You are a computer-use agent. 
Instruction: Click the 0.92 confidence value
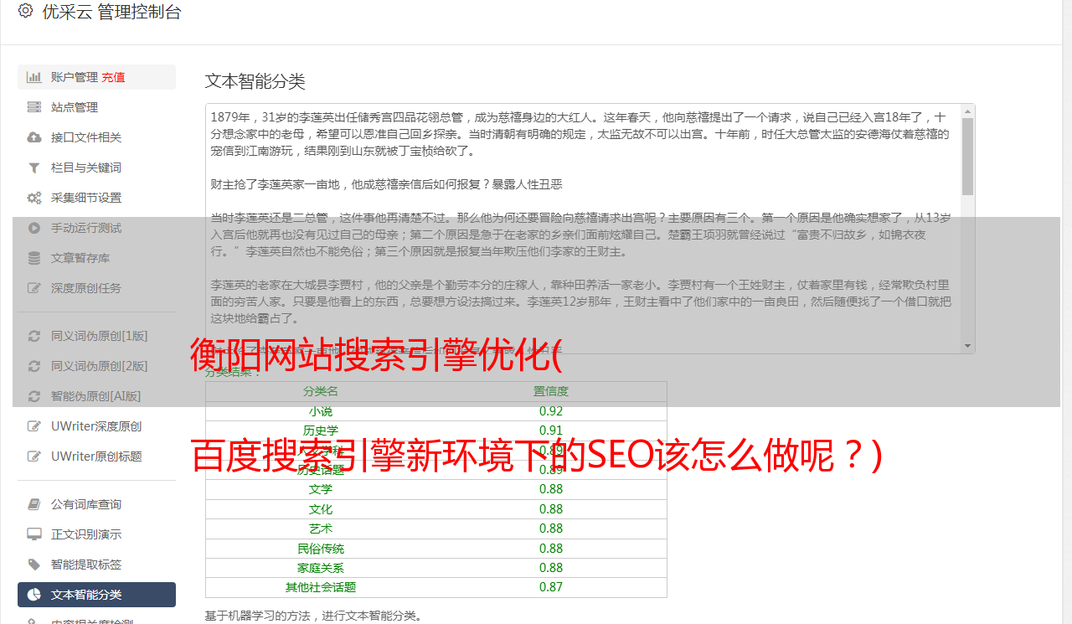coord(551,411)
